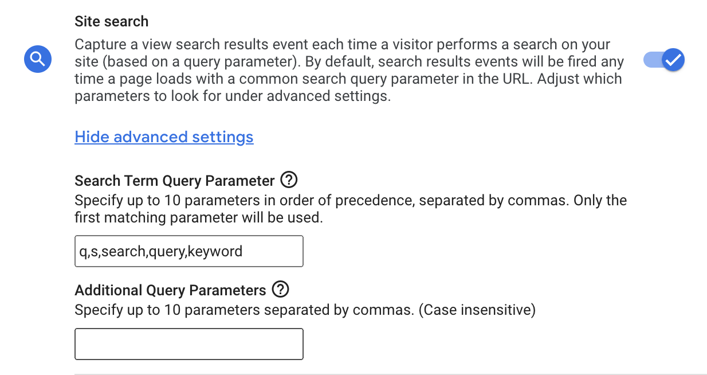The height and width of the screenshot is (375, 707).
Task: Click the Search Term Query Parameter label
Action: point(175,181)
